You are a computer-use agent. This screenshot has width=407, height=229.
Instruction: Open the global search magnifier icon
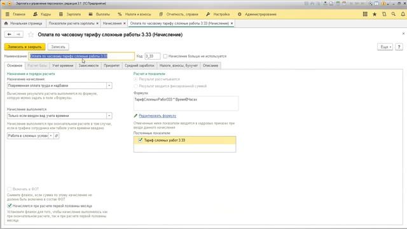pyautogui.click(x=394, y=14)
